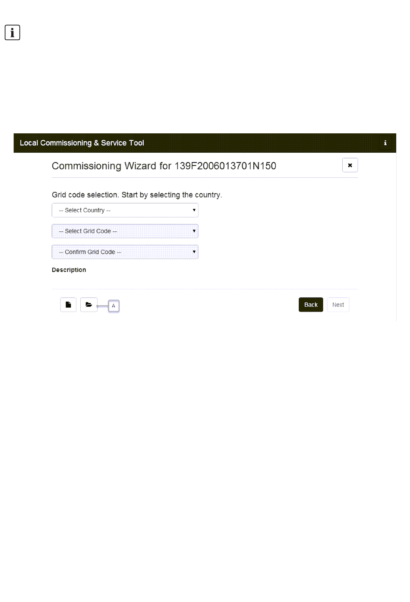Click the boxed information icon at the page top
Image resolution: width=410 pixels, height=602 pixels.
click(x=13, y=32)
